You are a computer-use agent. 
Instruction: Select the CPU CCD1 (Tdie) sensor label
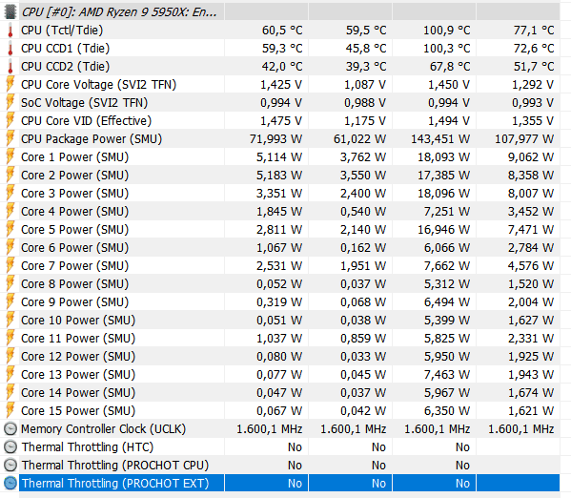click(x=65, y=48)
